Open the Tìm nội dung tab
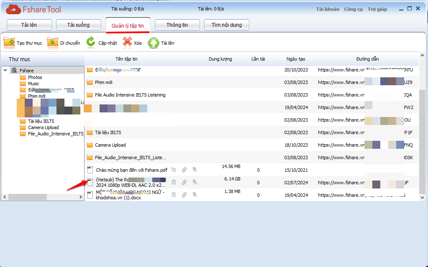The width and height of the screenshot is (428, 267). coord(226,25)
